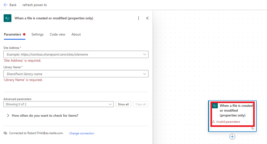Collapse the panel with double chevron icon
The image size is (267, 144).
147,18
